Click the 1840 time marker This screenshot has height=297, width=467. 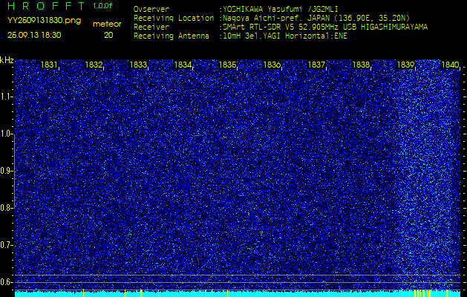[x=450, y=65]
